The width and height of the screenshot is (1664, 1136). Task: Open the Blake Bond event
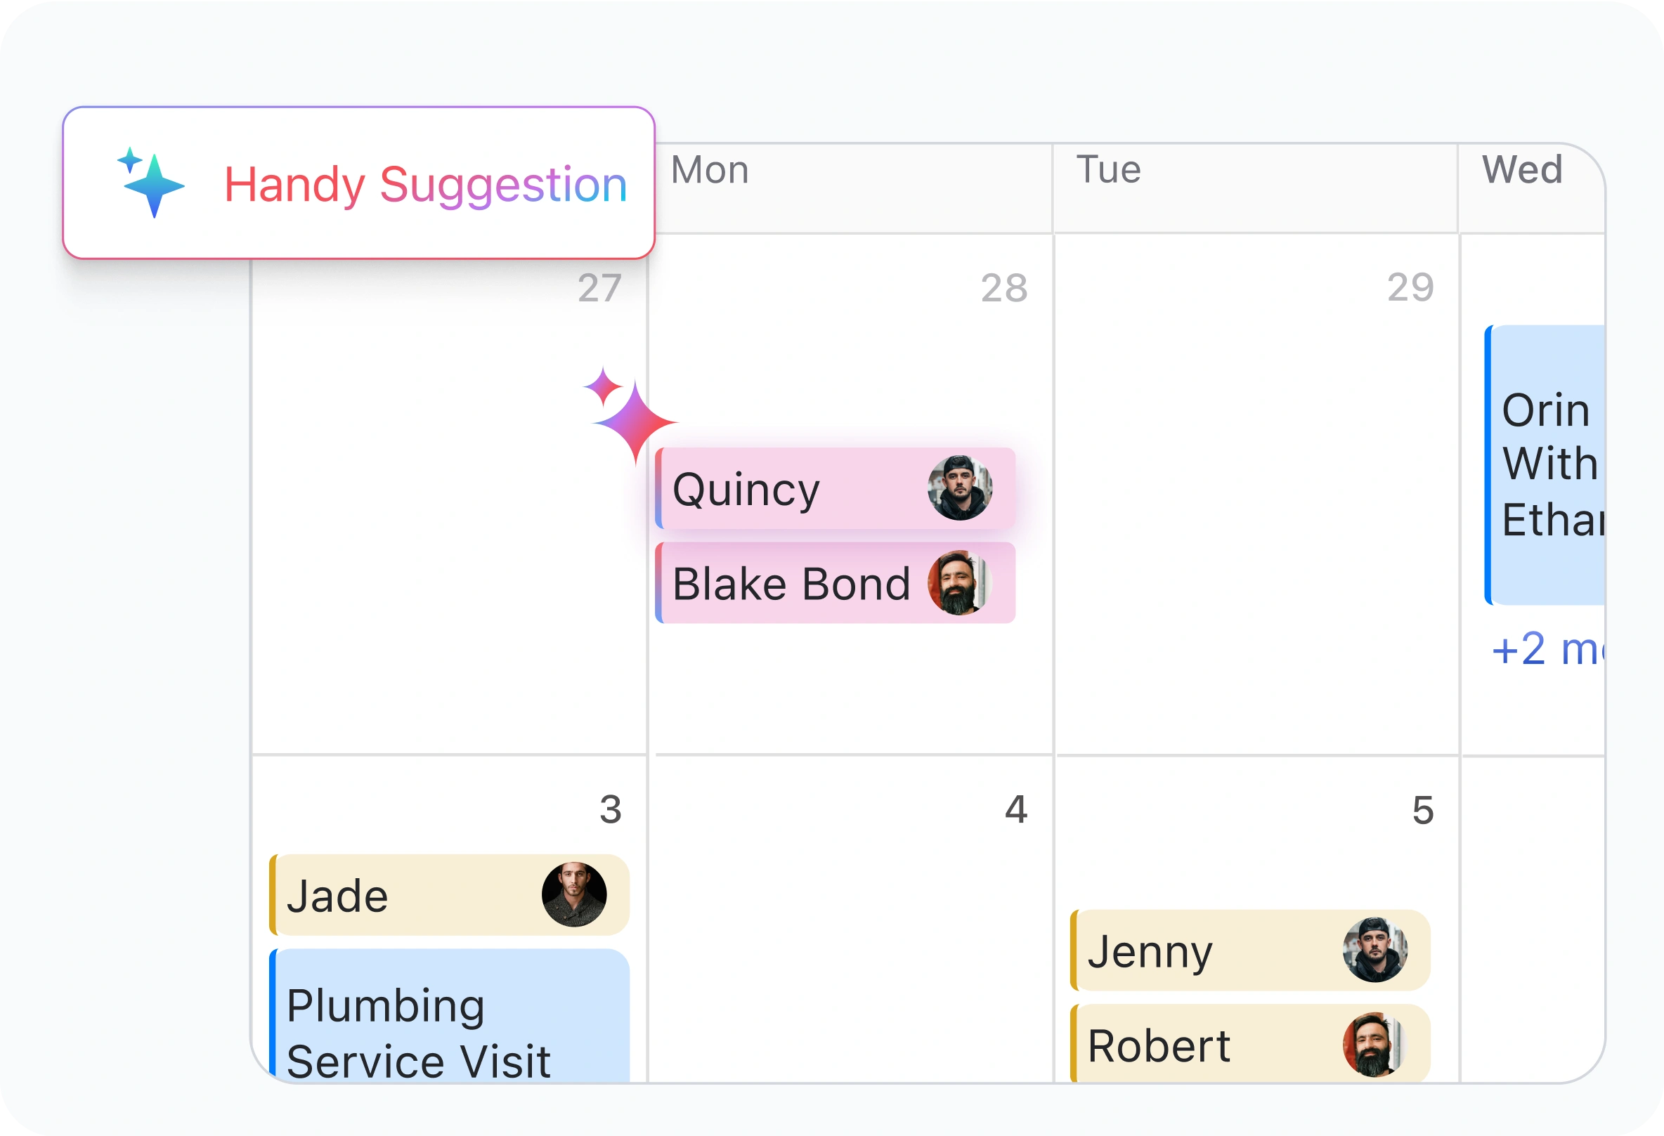(788, 583)
